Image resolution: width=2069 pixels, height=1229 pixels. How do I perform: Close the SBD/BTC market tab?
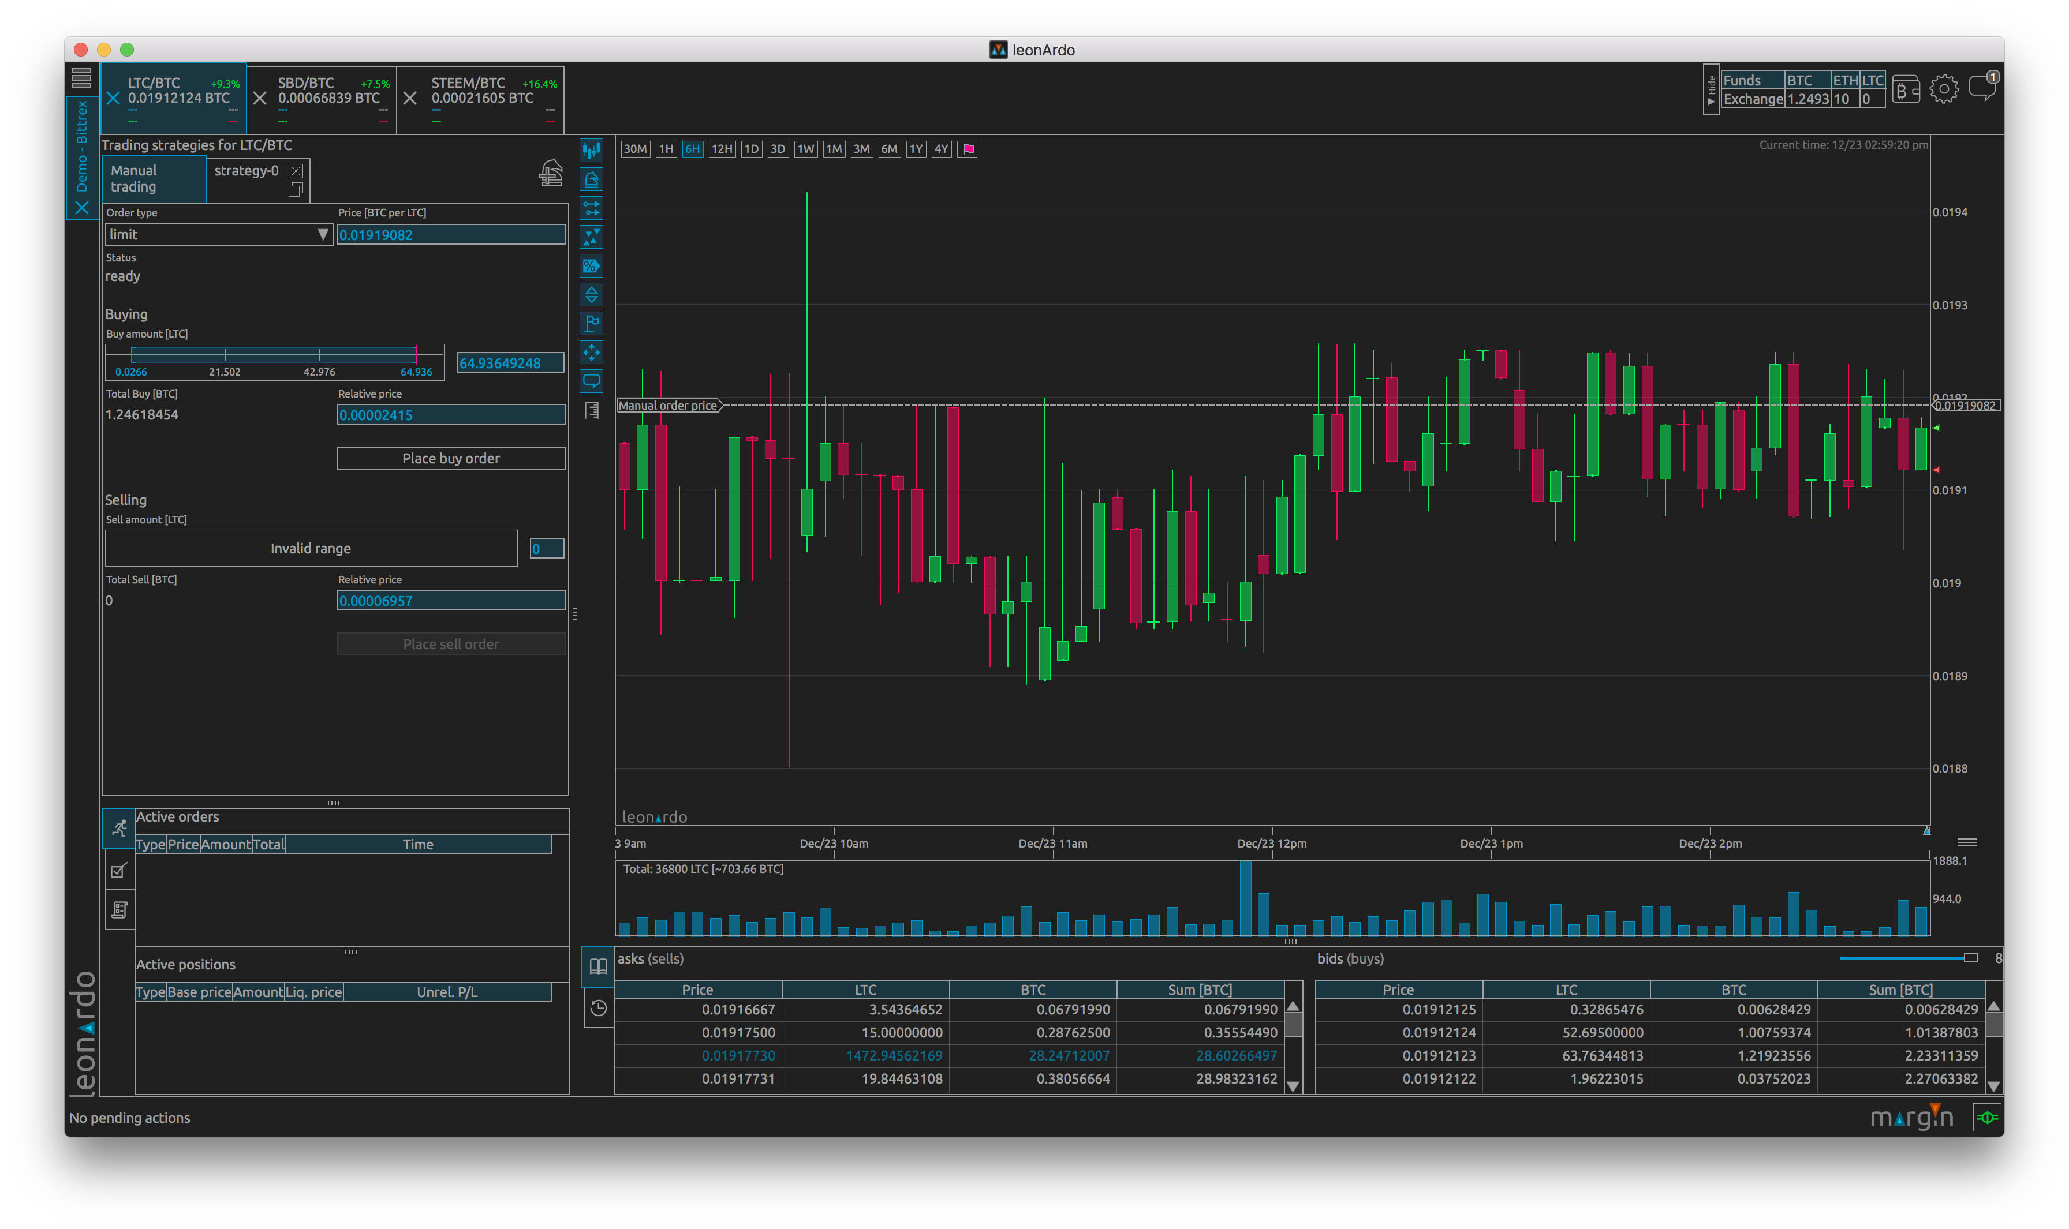click(260, 99)
